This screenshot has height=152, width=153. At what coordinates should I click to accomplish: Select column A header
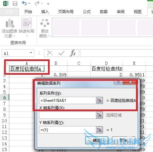tap(27, 63)
